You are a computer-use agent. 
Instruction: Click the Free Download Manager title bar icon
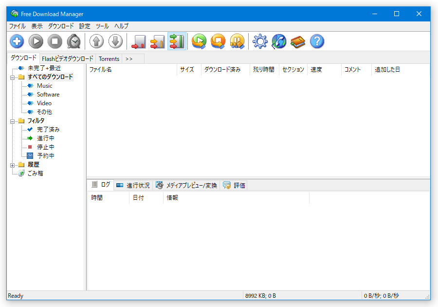[x=14, y=14]
